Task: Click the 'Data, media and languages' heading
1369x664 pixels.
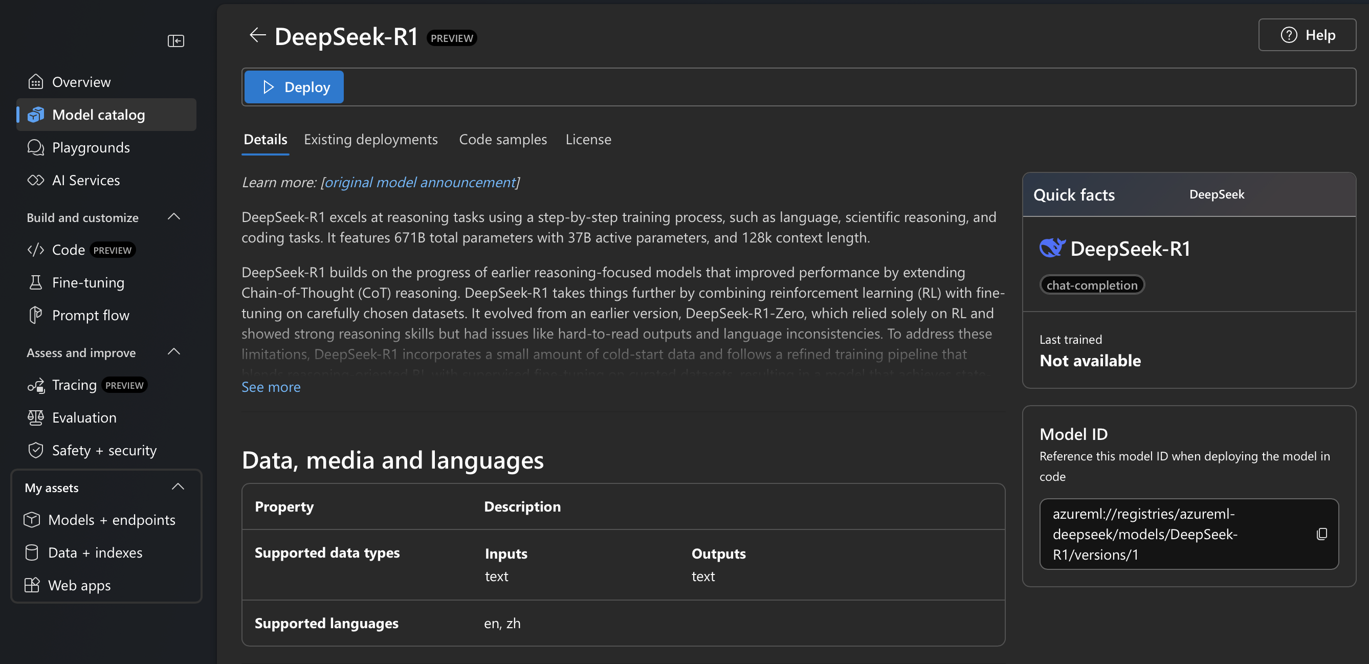Action: 393,460
